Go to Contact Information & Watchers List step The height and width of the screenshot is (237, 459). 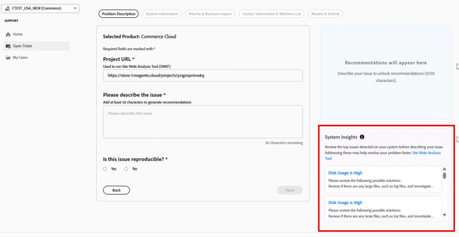pyautogui.click(x=271, y=13)
